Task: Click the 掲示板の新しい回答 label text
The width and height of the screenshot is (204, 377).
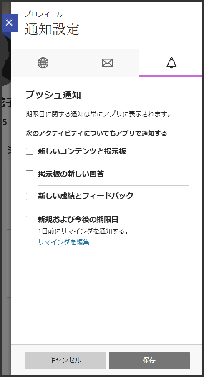Action: [x=71, y=174]
